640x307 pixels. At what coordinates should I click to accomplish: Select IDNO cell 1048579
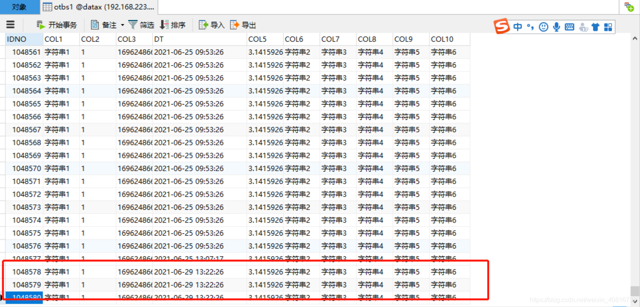(x=24, y=285)
